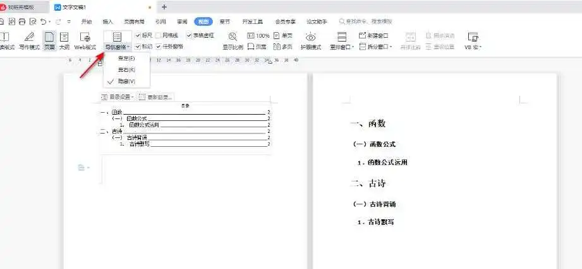Open the Section (章节) ribbon tab
582x269 pixels.
225,22
